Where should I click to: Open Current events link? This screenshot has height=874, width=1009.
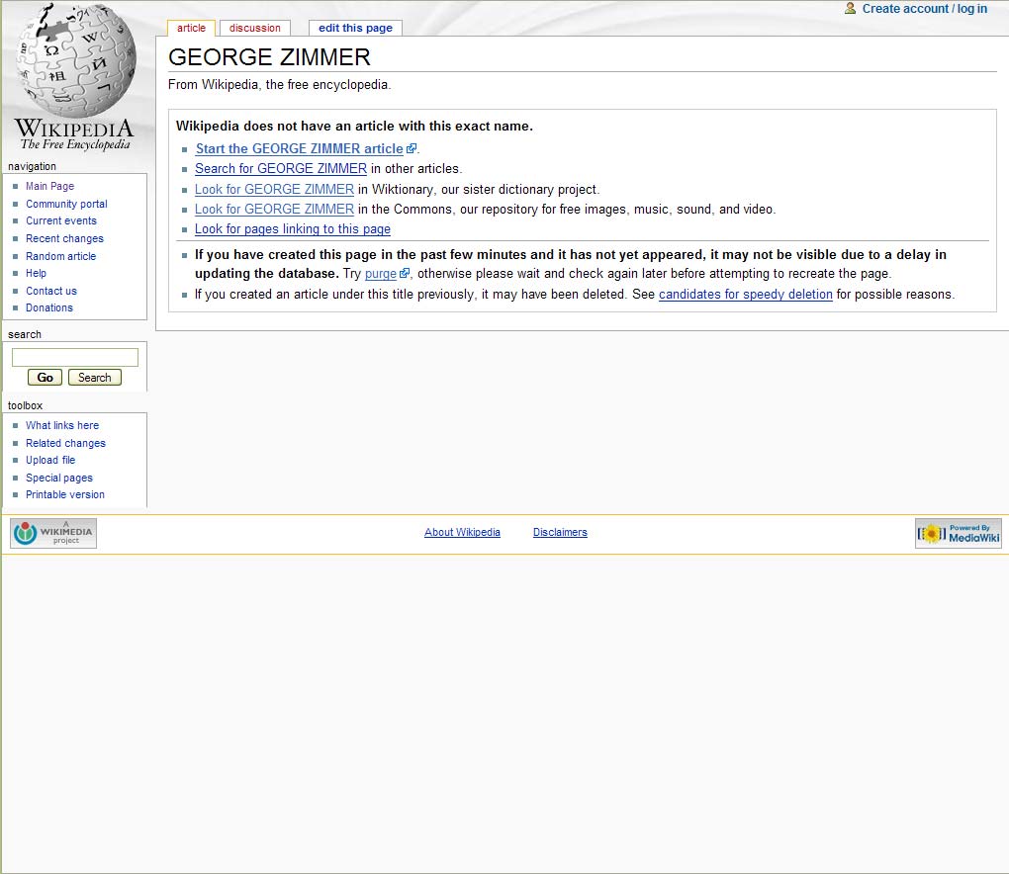click(61, 220)
